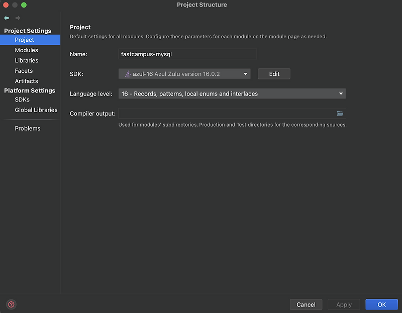View the Problems section
Image resolution: width=402 pixels, height=313 pixels.
pyautogui.click(x=27, y=128)
